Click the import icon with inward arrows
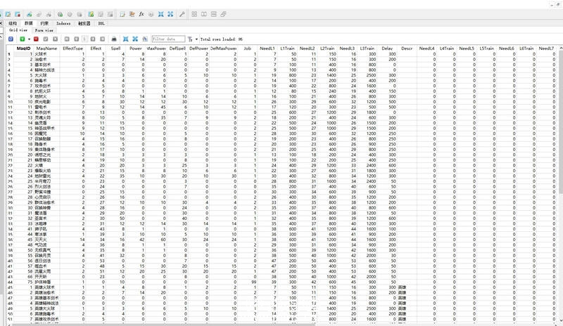 pyautogui.click(x=161, y=14)
